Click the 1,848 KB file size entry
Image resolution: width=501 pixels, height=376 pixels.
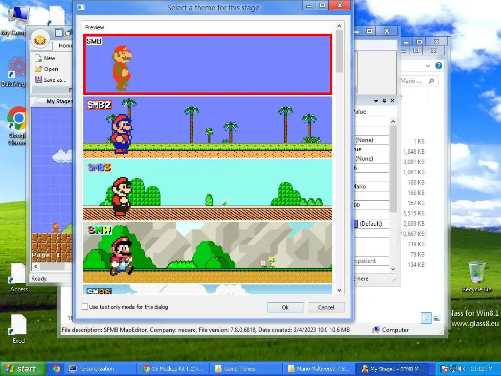click(414, 152)
